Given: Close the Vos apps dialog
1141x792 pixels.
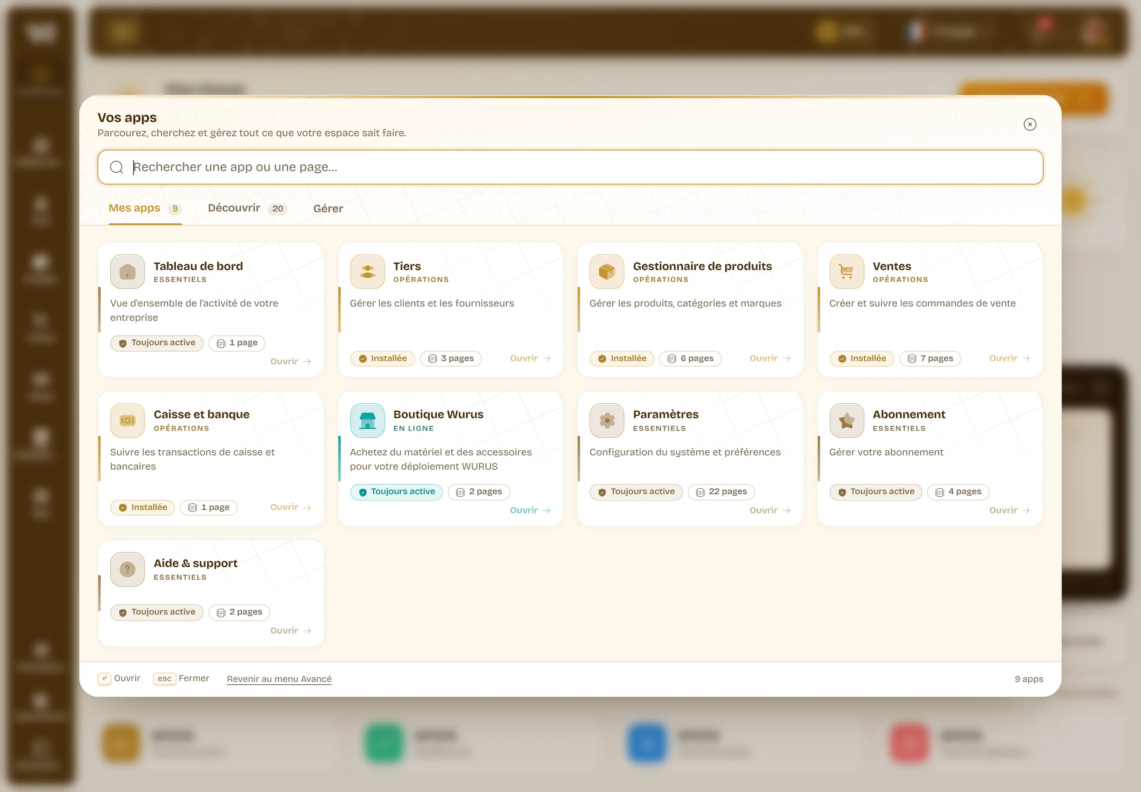Looking at the screenshot, I should pyautogui.click(x=1030, y=124).
